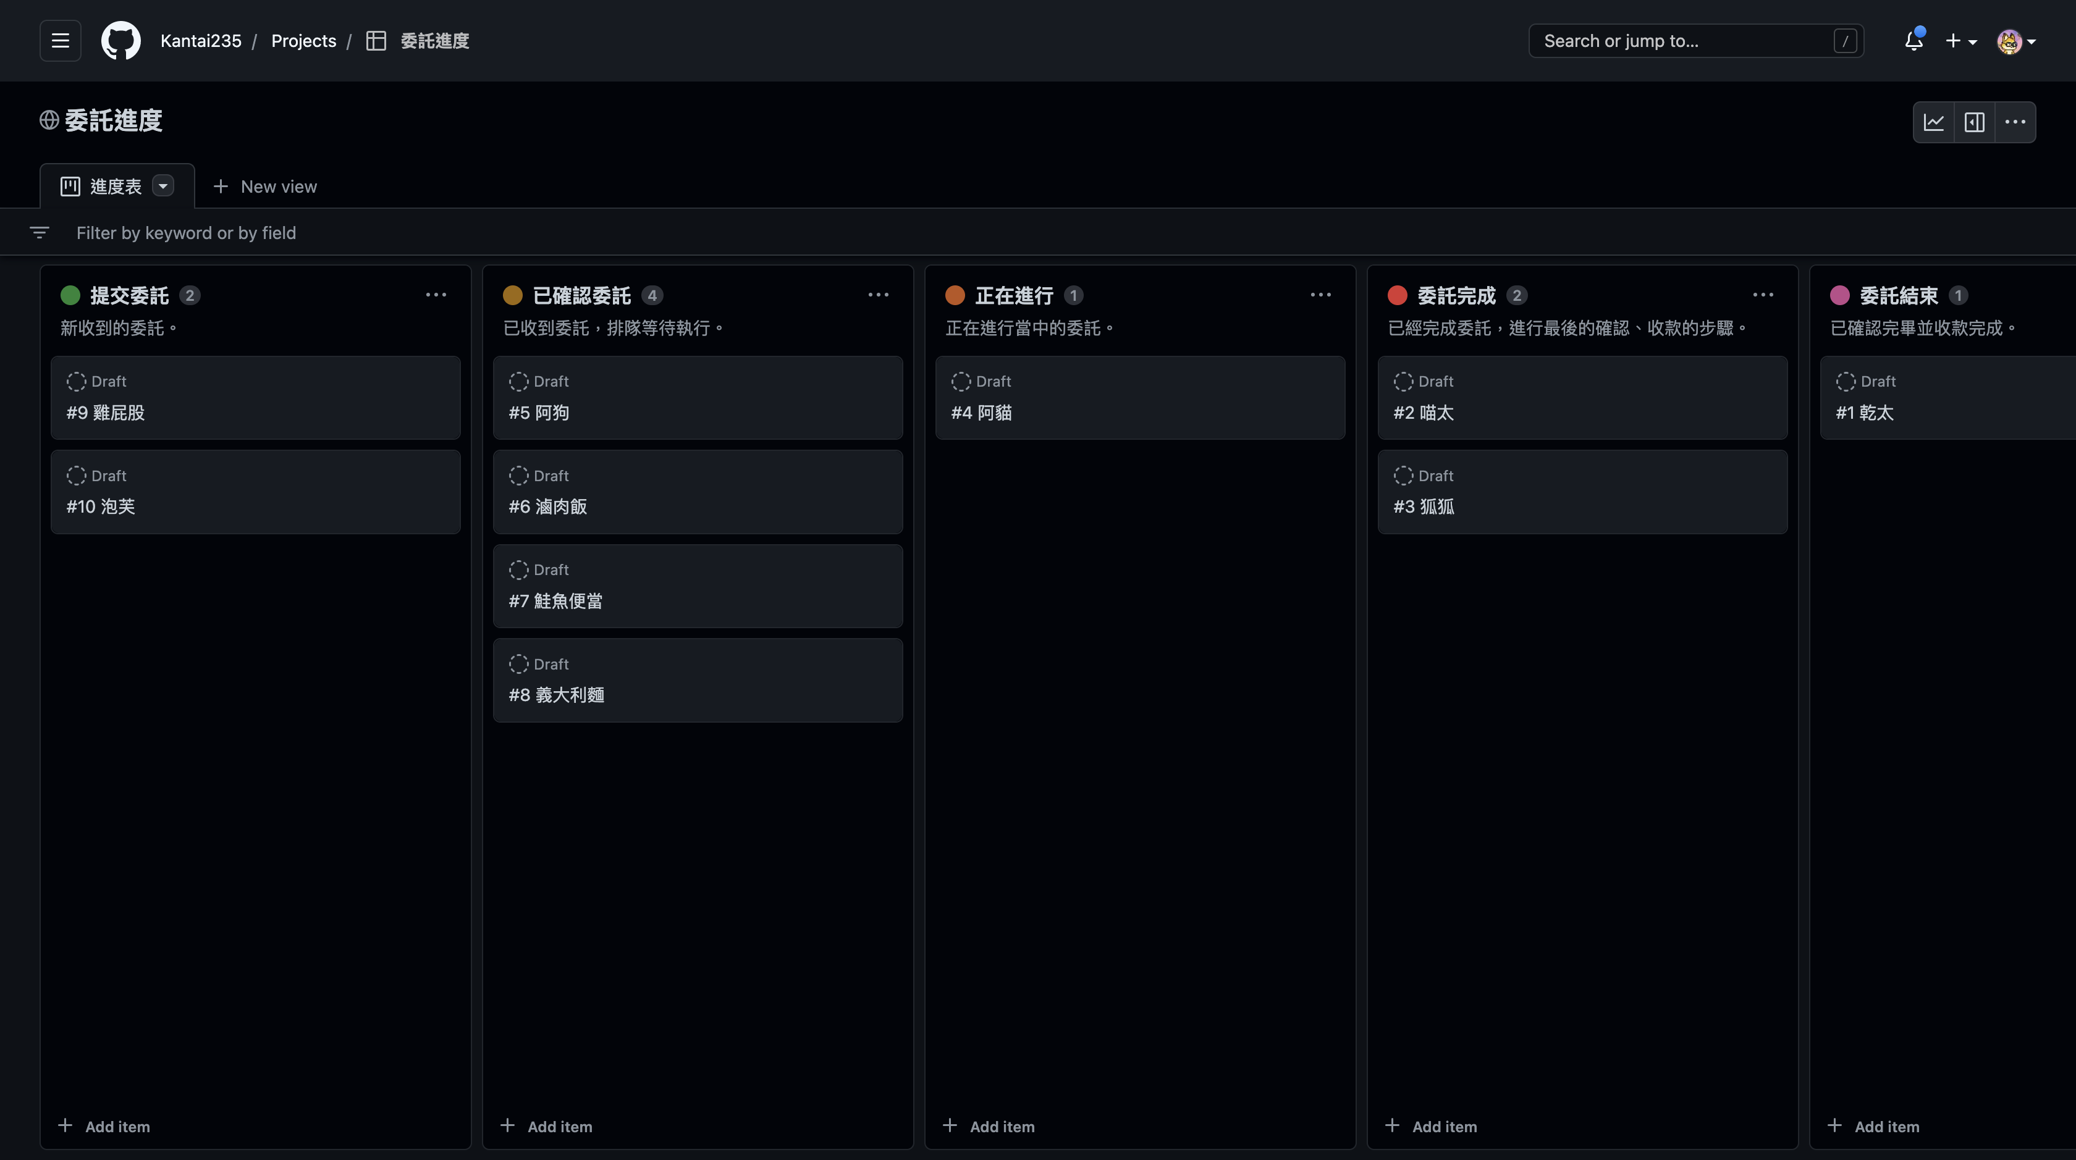The height and width of the screenshot is (1160, 2076).
Task: Open card #4 阿貓
Action: click(x=1141, y=398)
